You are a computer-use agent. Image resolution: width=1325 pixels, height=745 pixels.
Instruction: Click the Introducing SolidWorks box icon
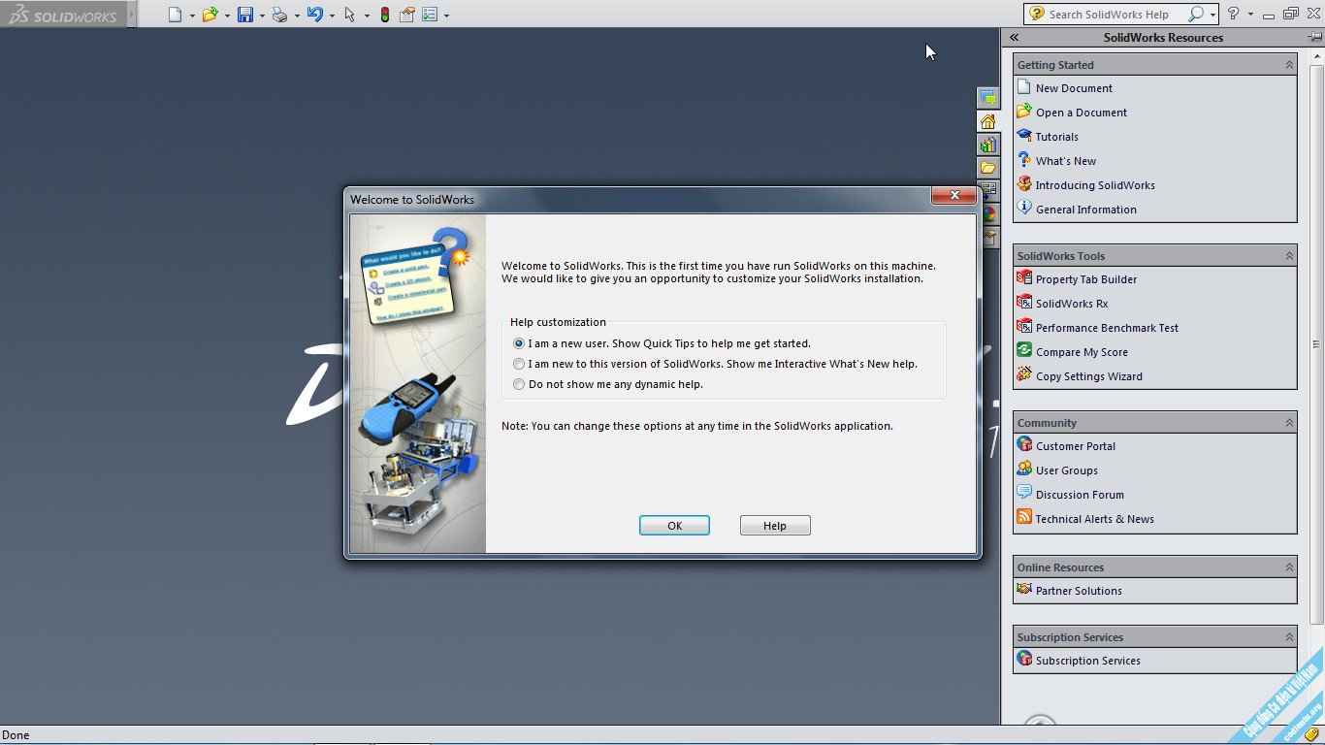click(1024, 184)
